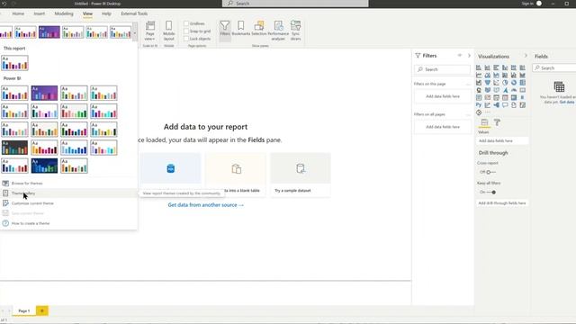Open the Bookmarks pane
This screenshot has height=324, width=576.
(241, 29)
